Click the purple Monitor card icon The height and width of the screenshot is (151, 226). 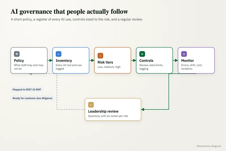point(184,54)
